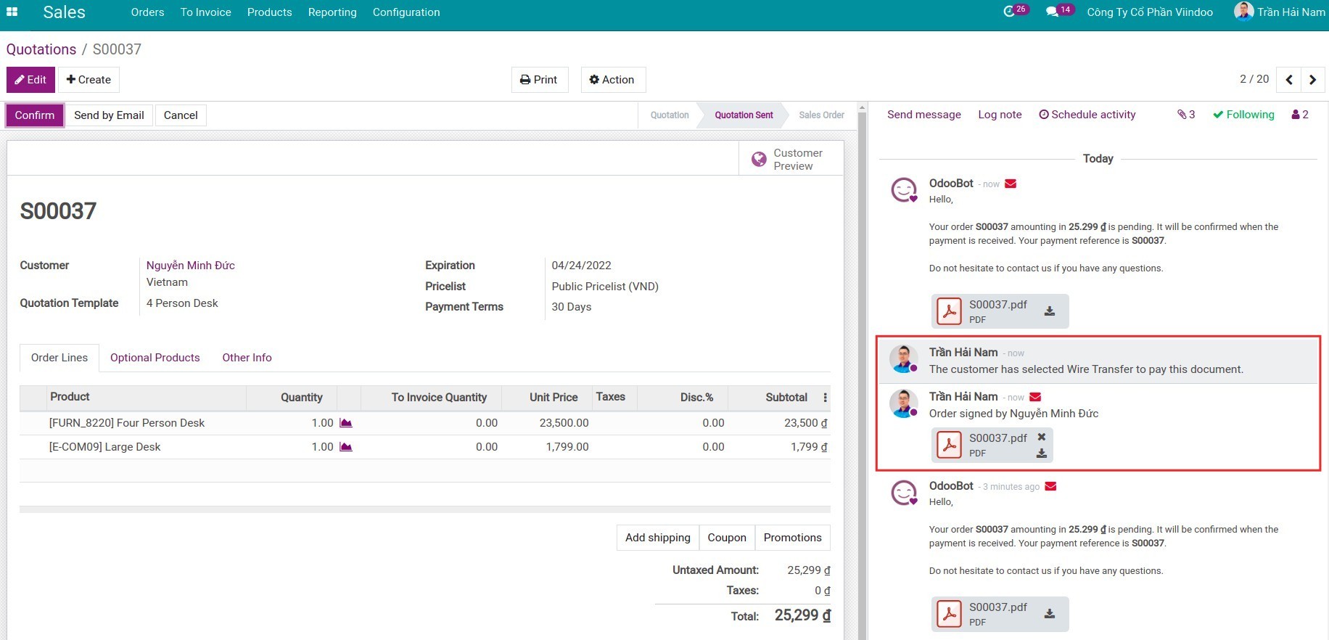
Task: Click envelope icon on OdooBot 3 minutes ago message
Action: click(1050, 486)
